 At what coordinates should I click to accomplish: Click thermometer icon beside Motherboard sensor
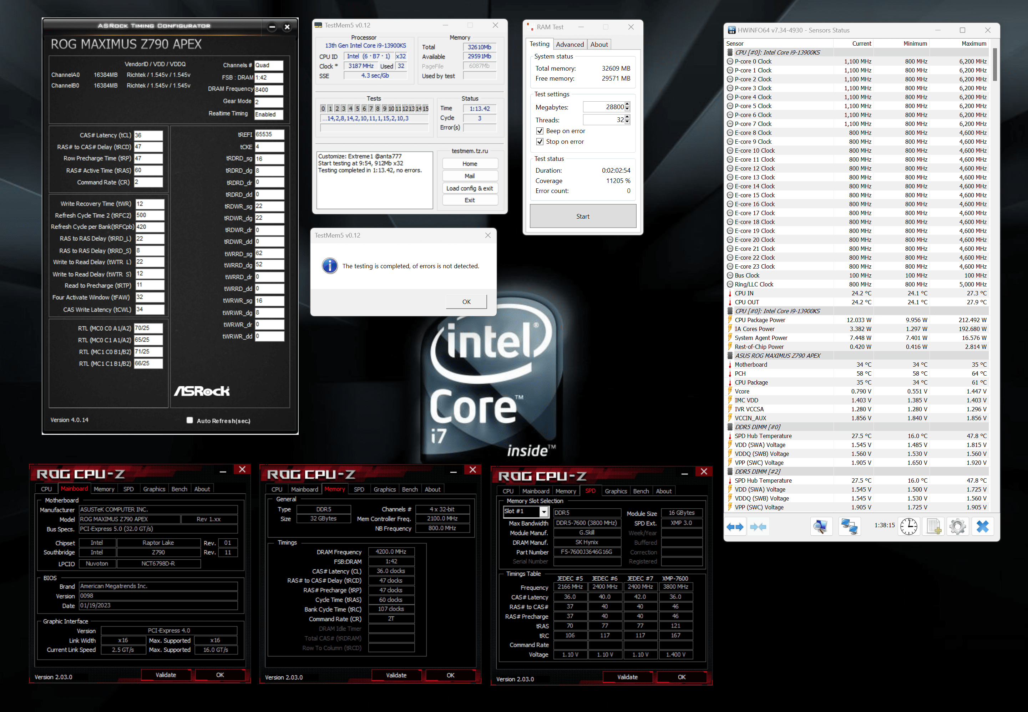[730, 365]
